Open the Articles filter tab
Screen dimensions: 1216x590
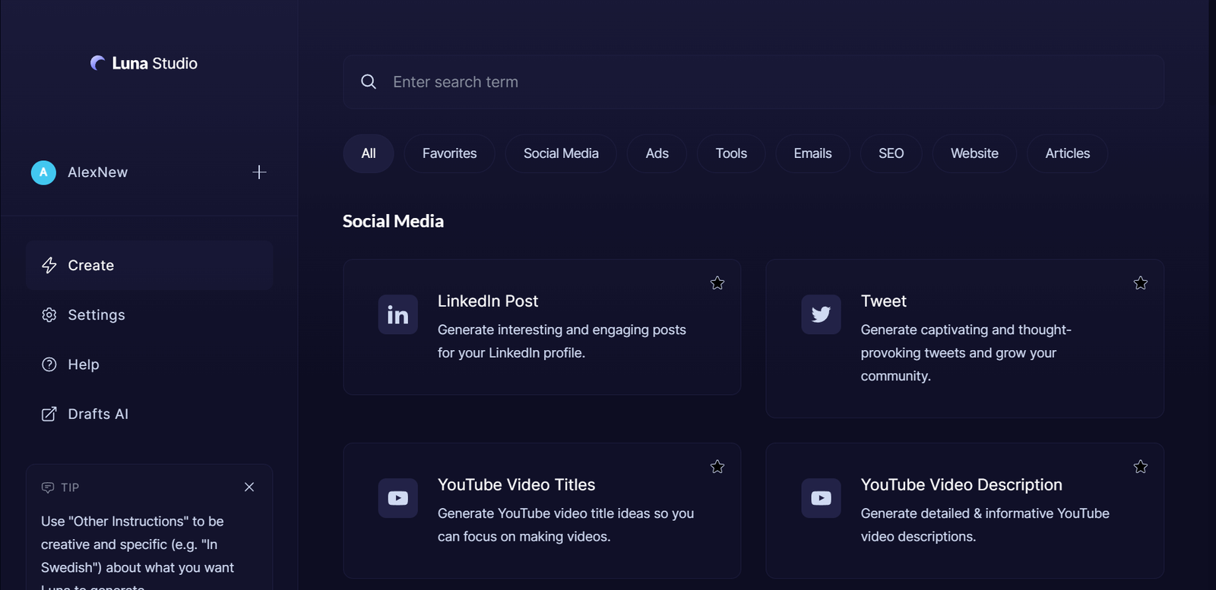(1068, 153)
